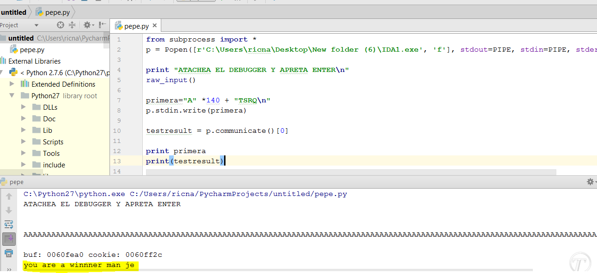Select the Scripts folder in tree
The height and width of the screenshot is (273, 597).
[53, 142]
